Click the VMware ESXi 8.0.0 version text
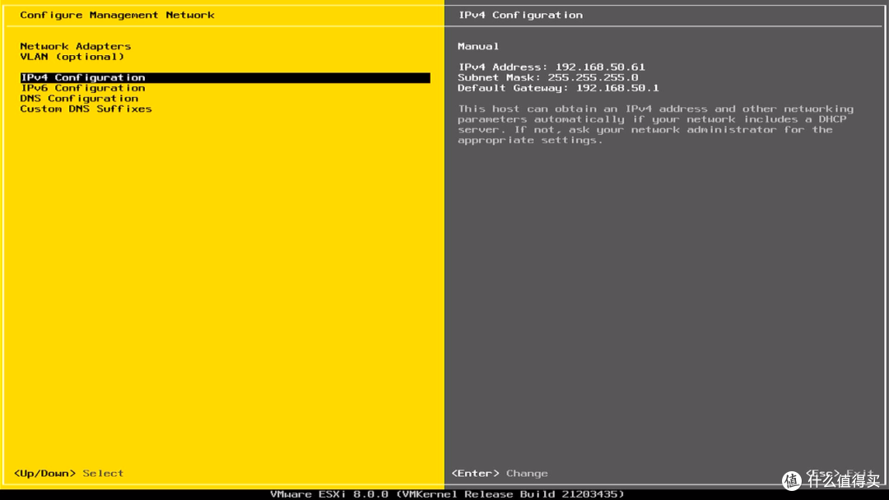 [329, 494]
